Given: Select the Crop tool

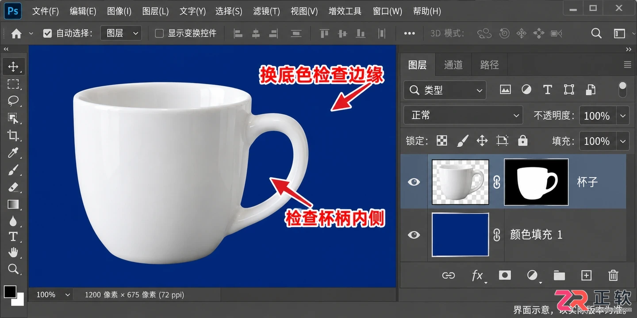Looking at the screenshot, I should pos(13,135).
